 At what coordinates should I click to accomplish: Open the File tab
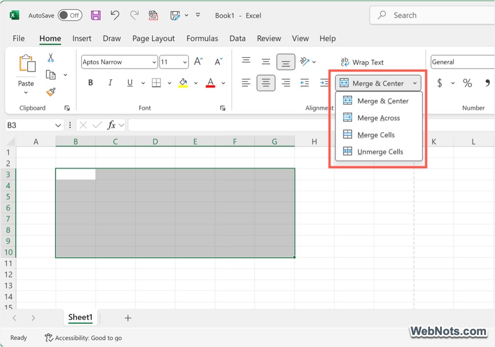pyautogui.click(x=19, y=38)
